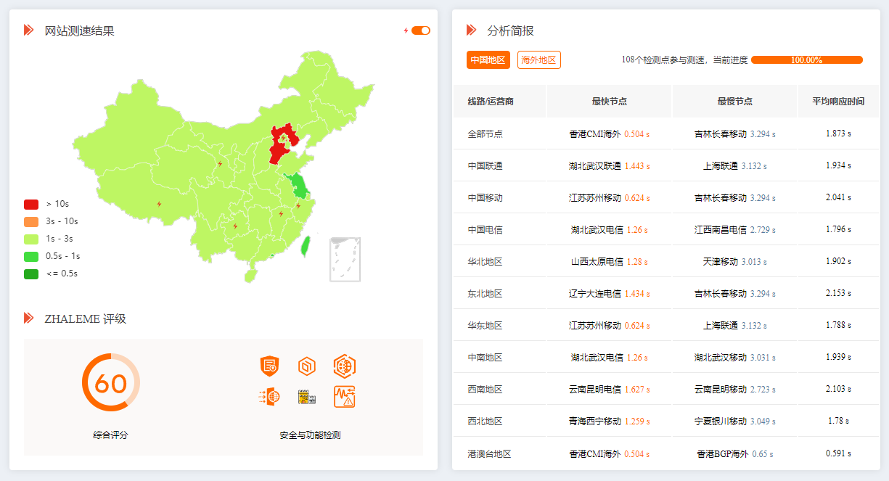
Task: Click the hexagon globe security icon
Action: [344, 366]
